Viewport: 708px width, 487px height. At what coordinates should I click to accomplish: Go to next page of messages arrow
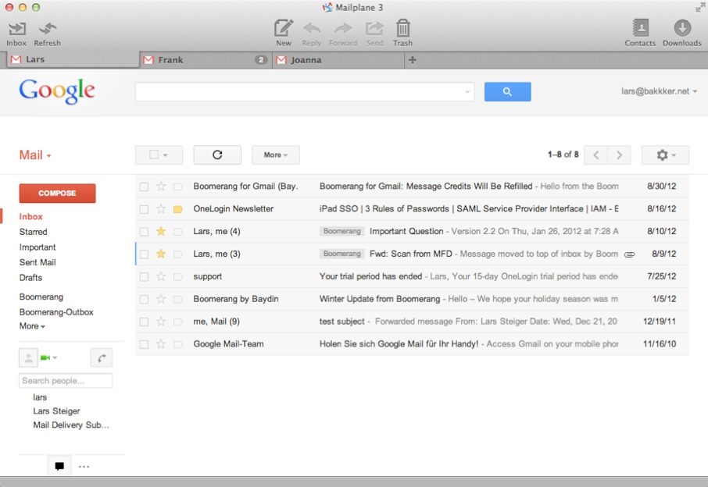coord(619,155)
